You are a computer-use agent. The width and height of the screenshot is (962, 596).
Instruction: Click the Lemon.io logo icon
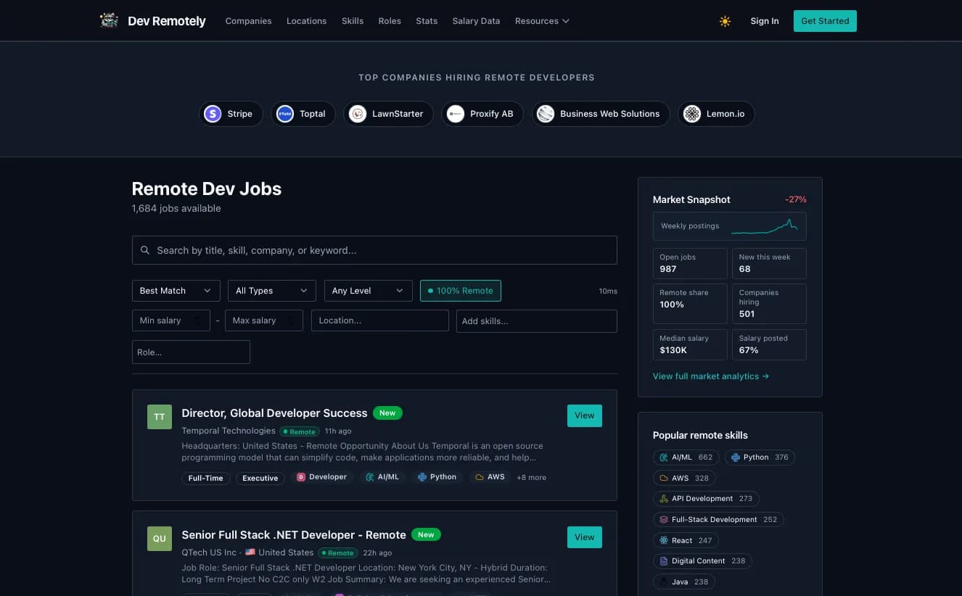click(x=692, y=114)
